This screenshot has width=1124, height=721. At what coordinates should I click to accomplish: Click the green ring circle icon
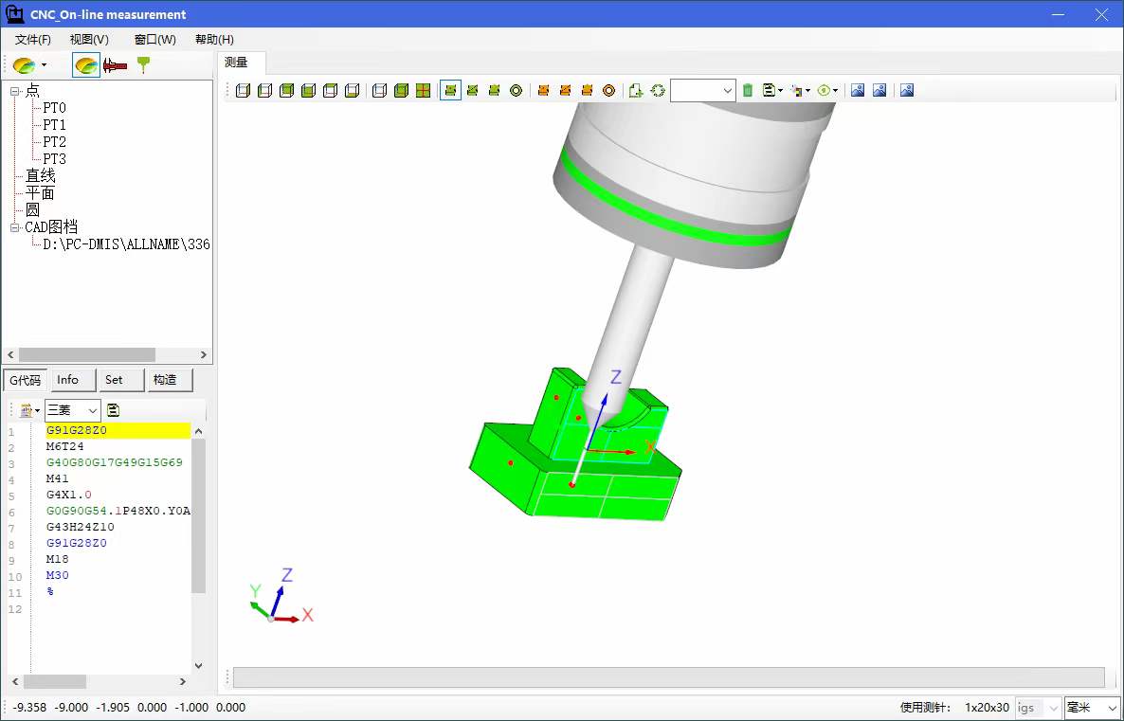[x=516, y=91]
